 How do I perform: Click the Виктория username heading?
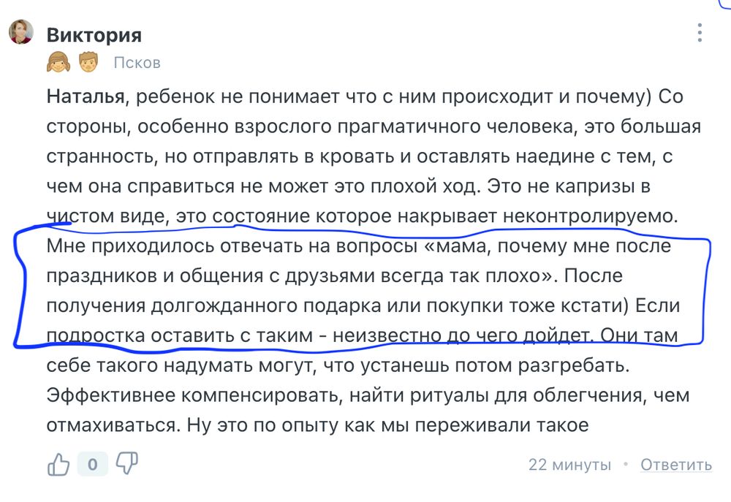95,34
